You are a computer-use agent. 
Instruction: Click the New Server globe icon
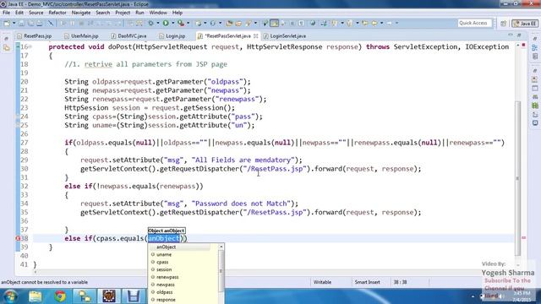198,23
